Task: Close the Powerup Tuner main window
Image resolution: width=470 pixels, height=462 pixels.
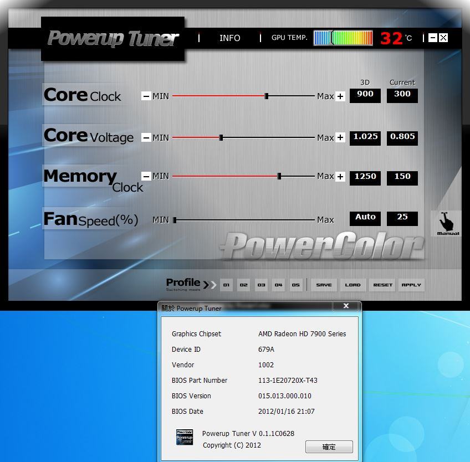Action: coord(443,38)
